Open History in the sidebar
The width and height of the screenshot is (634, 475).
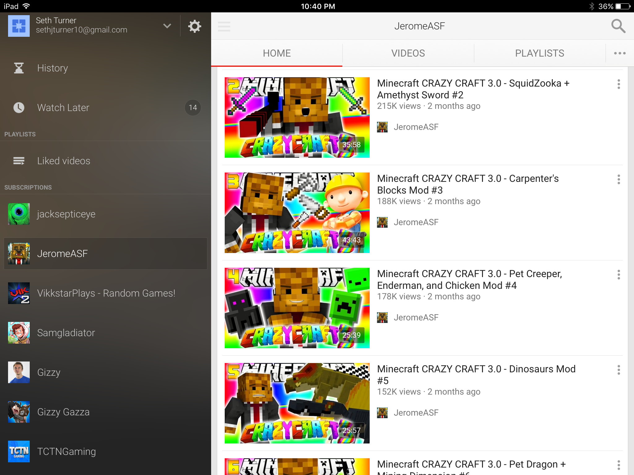[x=106, y=68]
